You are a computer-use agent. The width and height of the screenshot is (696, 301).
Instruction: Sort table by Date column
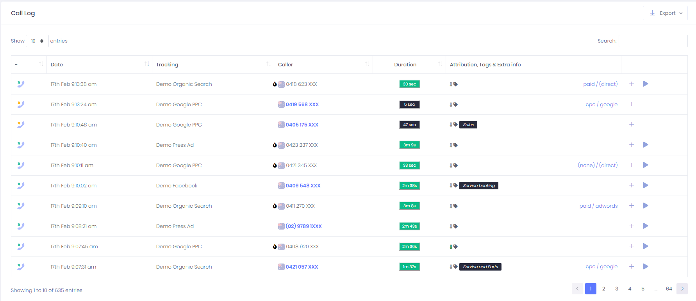(x=99, y=64)
